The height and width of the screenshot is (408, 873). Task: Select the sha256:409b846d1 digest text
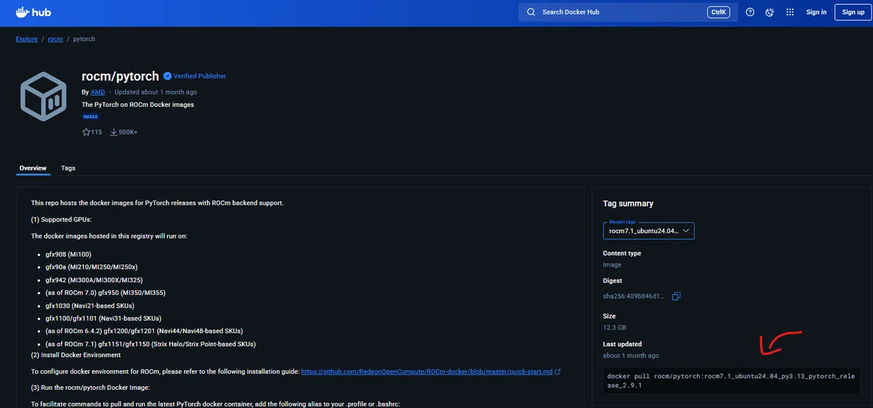click(634, 296)
